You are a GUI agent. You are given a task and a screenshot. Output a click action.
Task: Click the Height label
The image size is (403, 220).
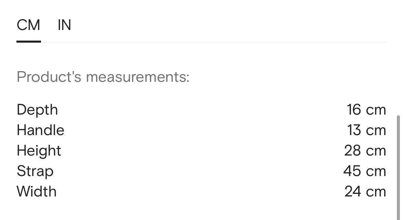click(x=39, y=151)
